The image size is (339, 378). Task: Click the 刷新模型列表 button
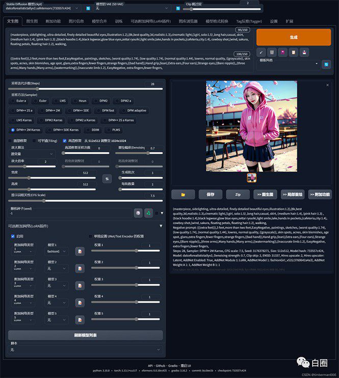pyautogui.click(x=85, y=335)
